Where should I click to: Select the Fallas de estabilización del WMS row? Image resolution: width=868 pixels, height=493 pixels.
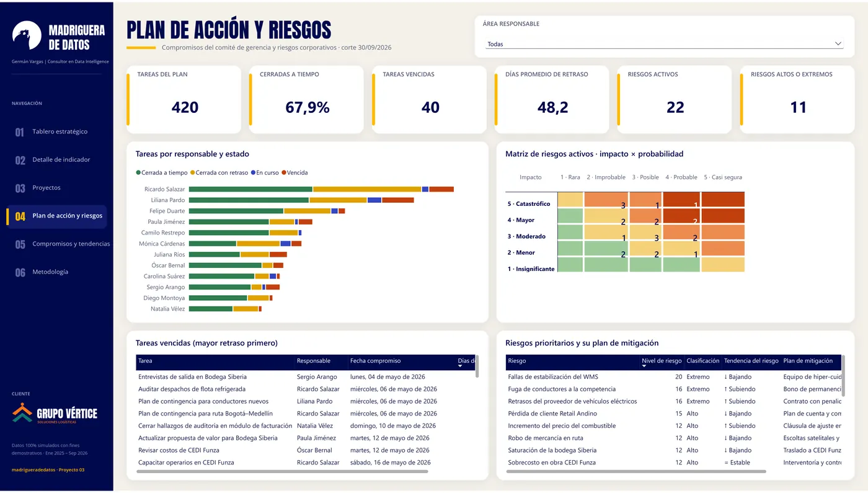point(673,377)
